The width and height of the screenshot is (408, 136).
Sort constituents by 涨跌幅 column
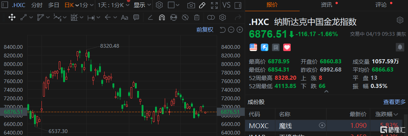click(x=387, y=114)
